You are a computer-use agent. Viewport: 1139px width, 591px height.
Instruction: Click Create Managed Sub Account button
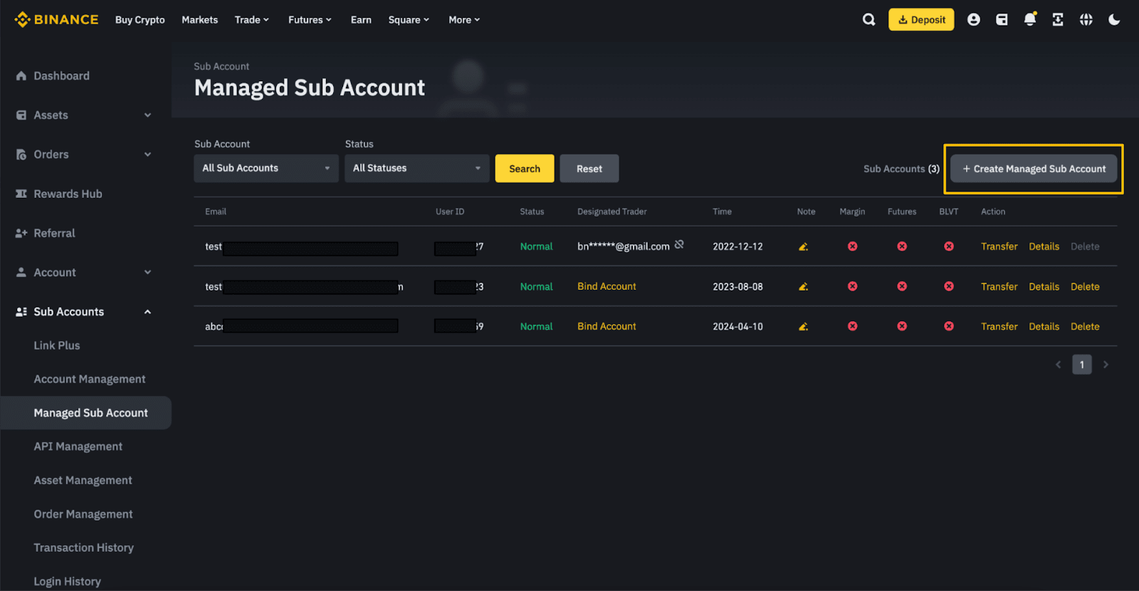1034,169
